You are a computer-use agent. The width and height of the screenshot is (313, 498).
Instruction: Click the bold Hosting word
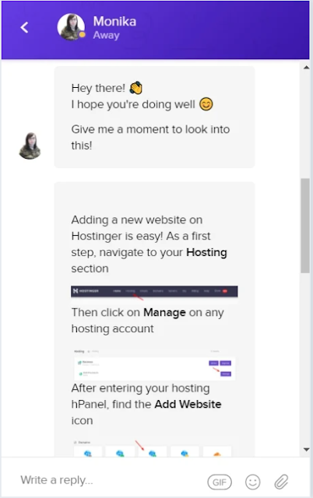click(x=206, y=252)
